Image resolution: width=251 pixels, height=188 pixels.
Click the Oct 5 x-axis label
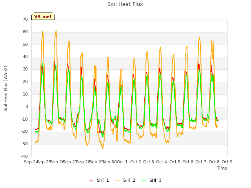pyautogui.click(x=175, y=162)
